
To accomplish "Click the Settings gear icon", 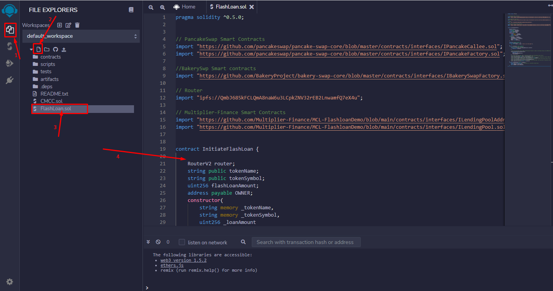I will 10,282.
